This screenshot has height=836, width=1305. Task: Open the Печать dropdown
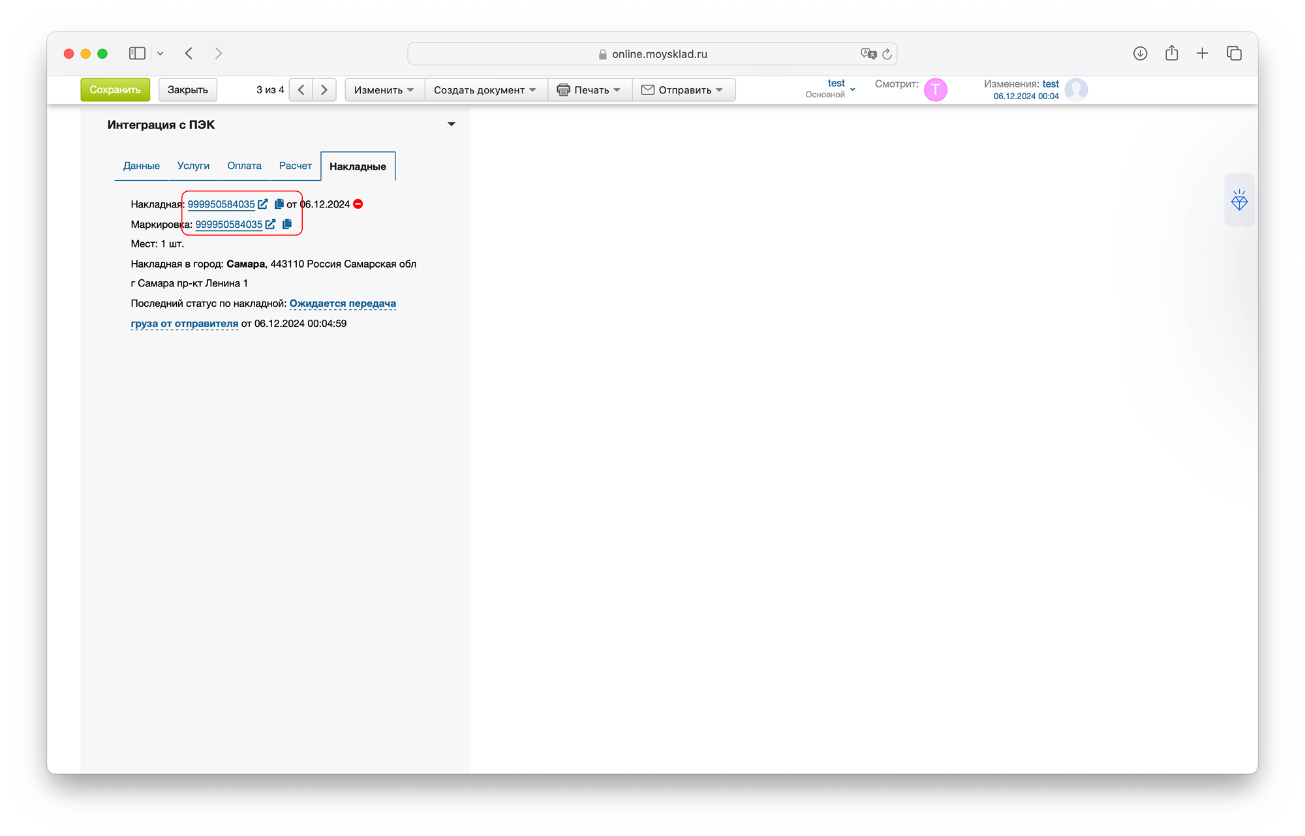click(x=589, y=90)
